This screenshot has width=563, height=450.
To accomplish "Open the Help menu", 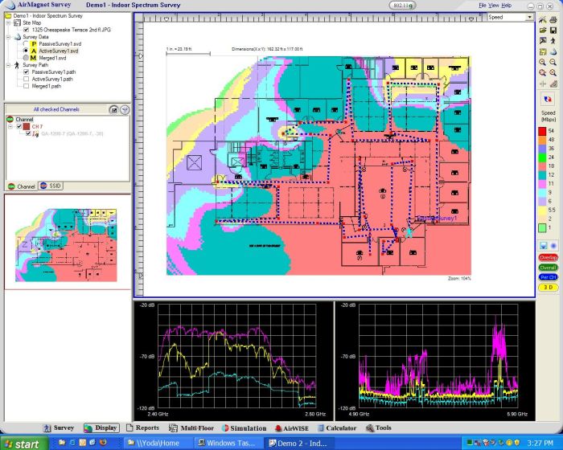I will (x=506, y=6).
